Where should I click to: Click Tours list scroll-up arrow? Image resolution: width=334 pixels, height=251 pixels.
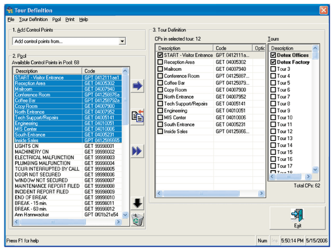tap(315, 48)
